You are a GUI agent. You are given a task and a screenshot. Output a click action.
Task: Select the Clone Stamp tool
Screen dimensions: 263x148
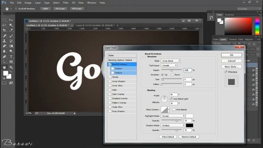pos(5,41)
